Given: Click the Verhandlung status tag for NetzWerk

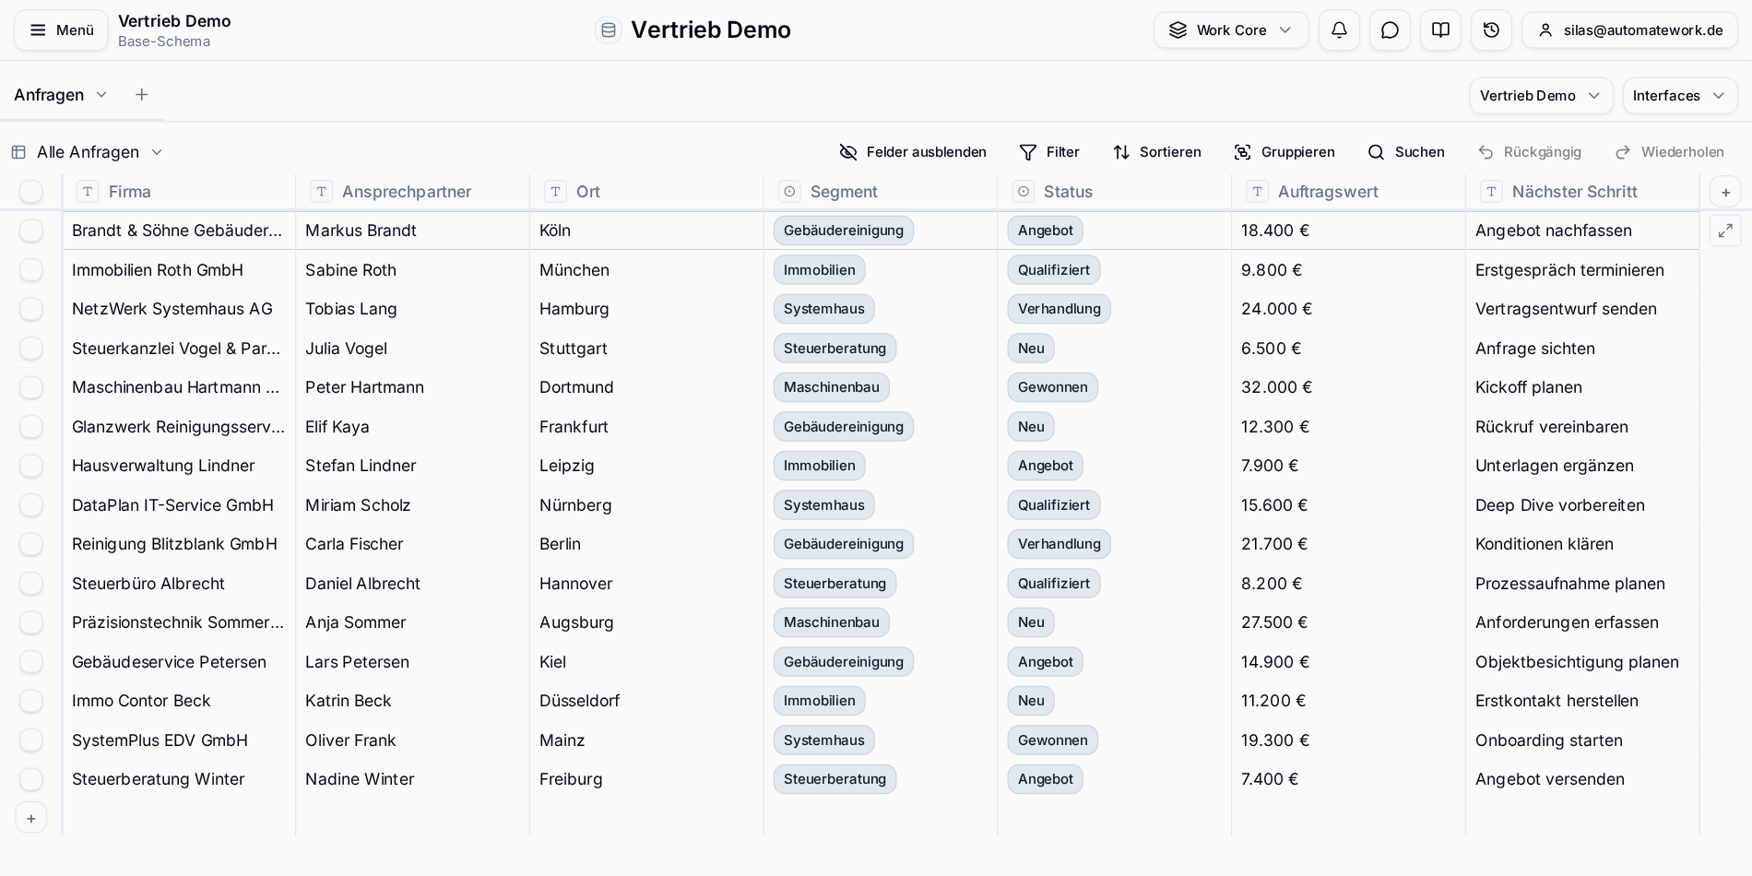Looking at the screenshot, I should [x=1059, y=309].
